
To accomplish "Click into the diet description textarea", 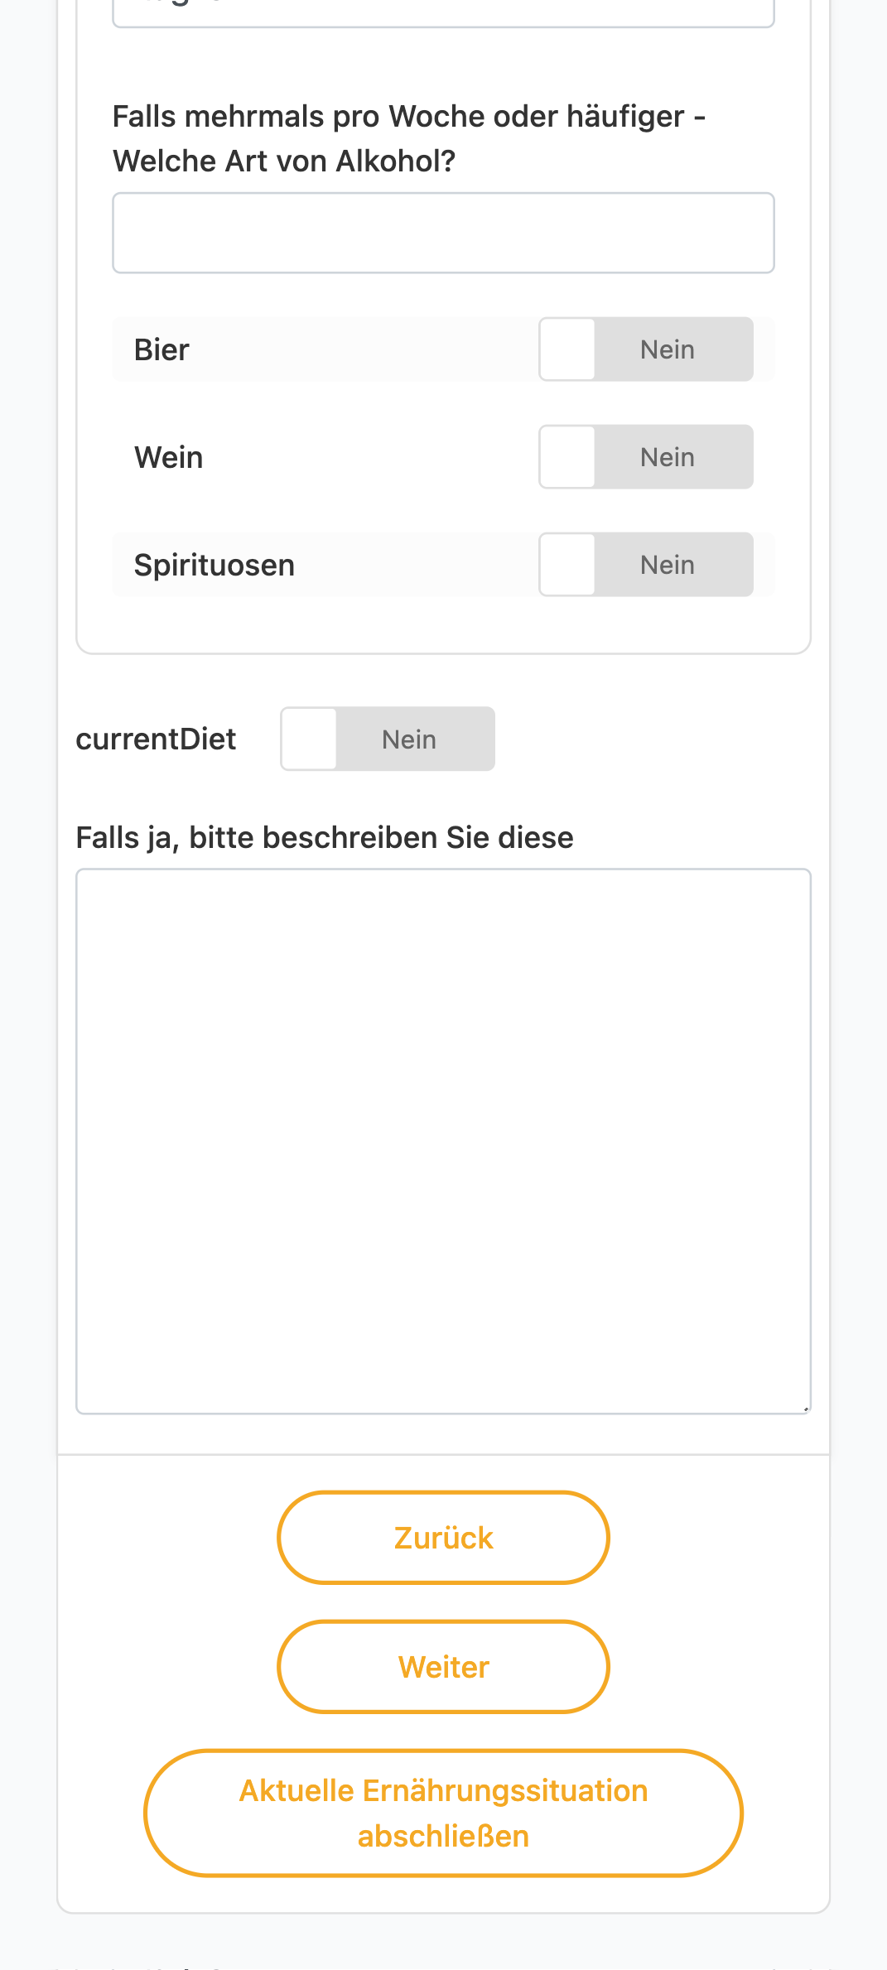I will pos(443,1141).
